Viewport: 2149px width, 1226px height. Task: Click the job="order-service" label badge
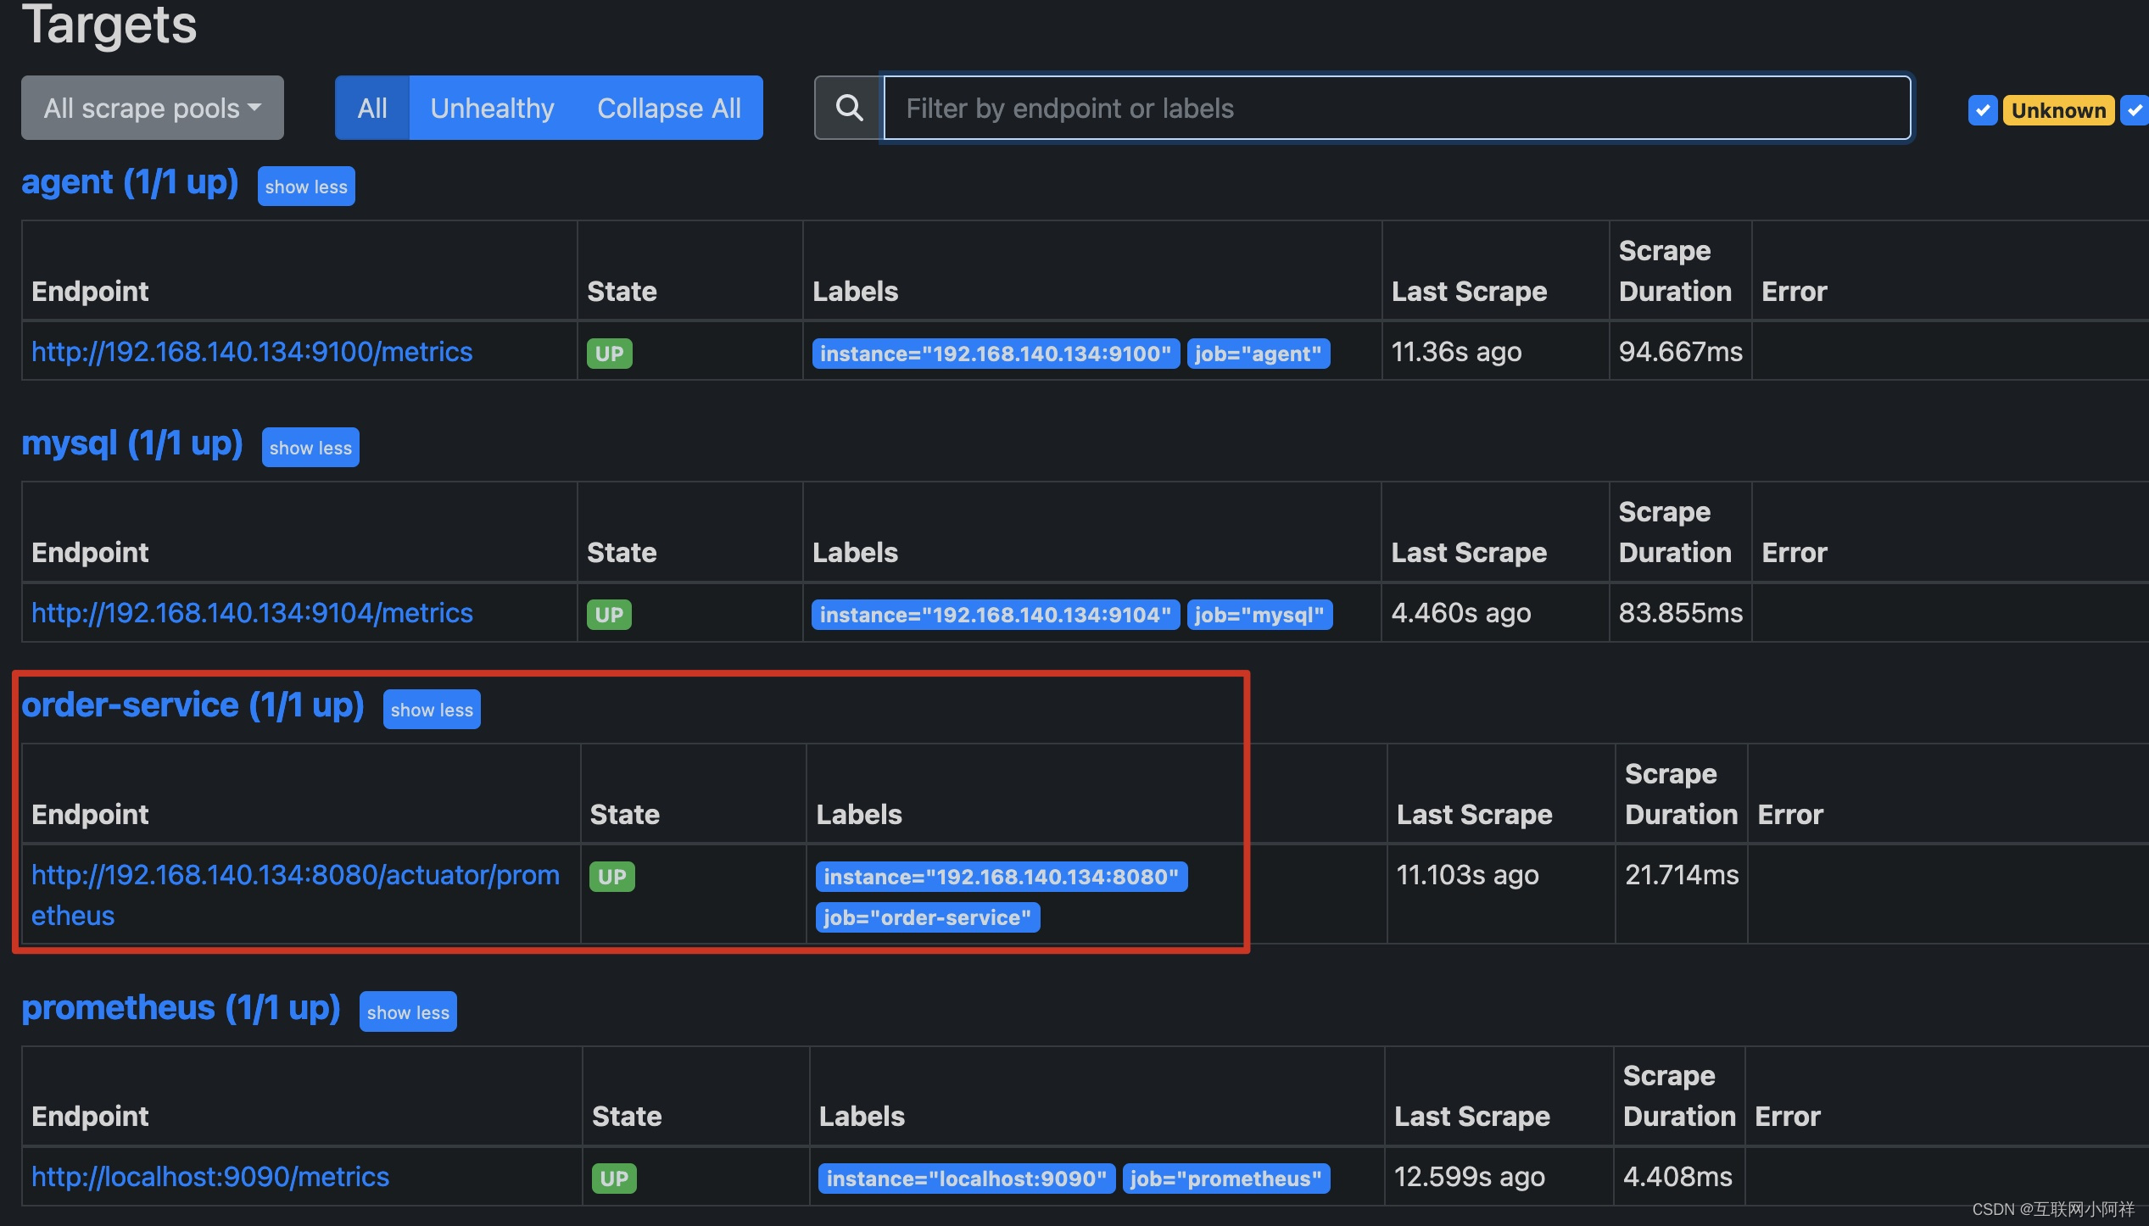click(x=928, y=917)
